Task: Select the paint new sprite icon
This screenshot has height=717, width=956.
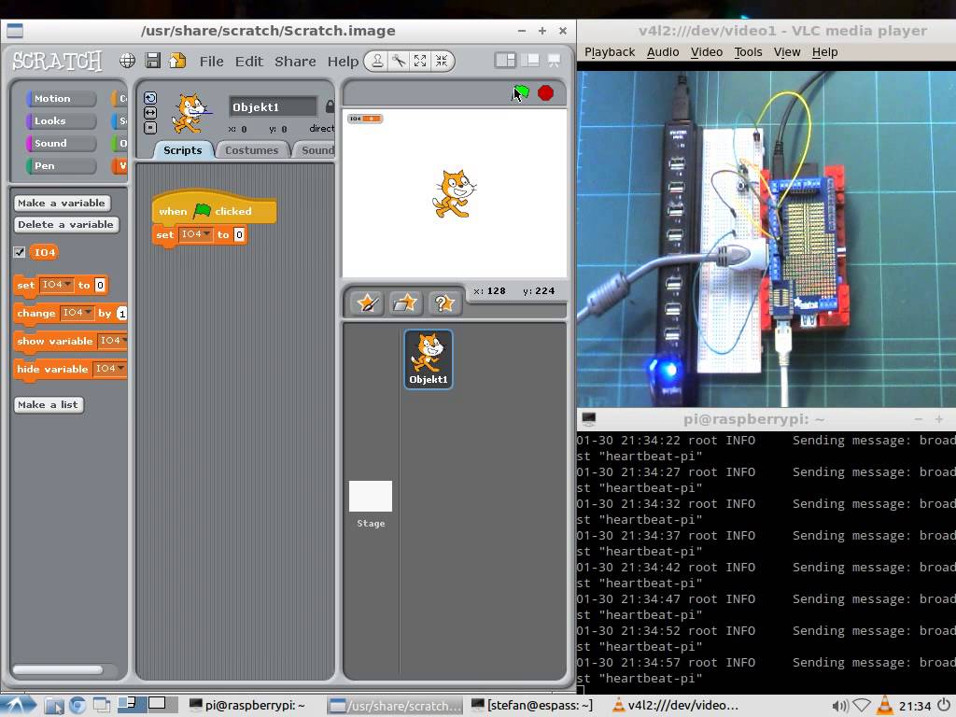Action: (x=365, y=302)
